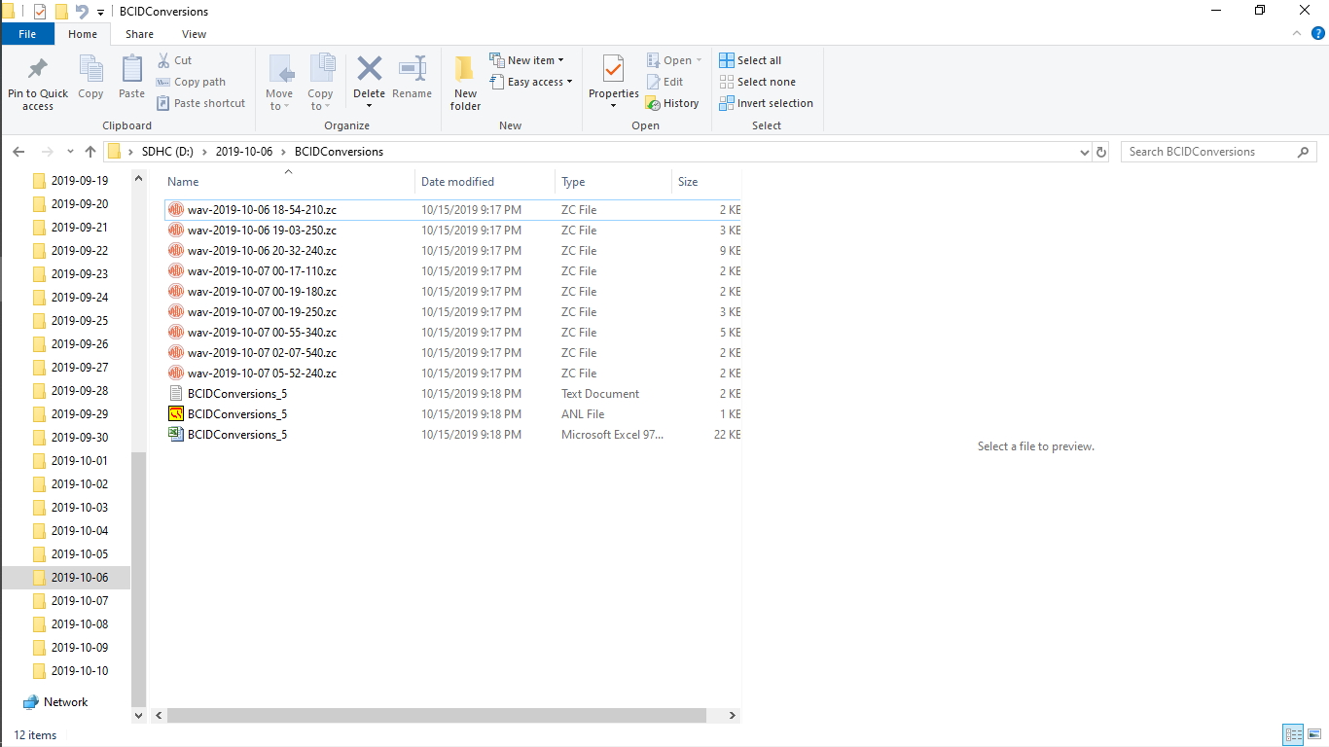
Task: Switch to large thumbnails view
Action: click(1312, 734)
